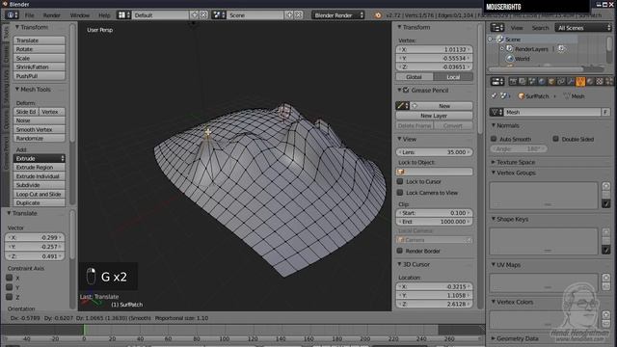Click New Layer in Grease Pencil

(x=434, y=116)
